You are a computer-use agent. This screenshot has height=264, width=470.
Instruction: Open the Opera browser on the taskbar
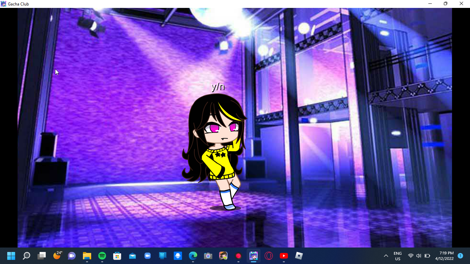[269, 256]
